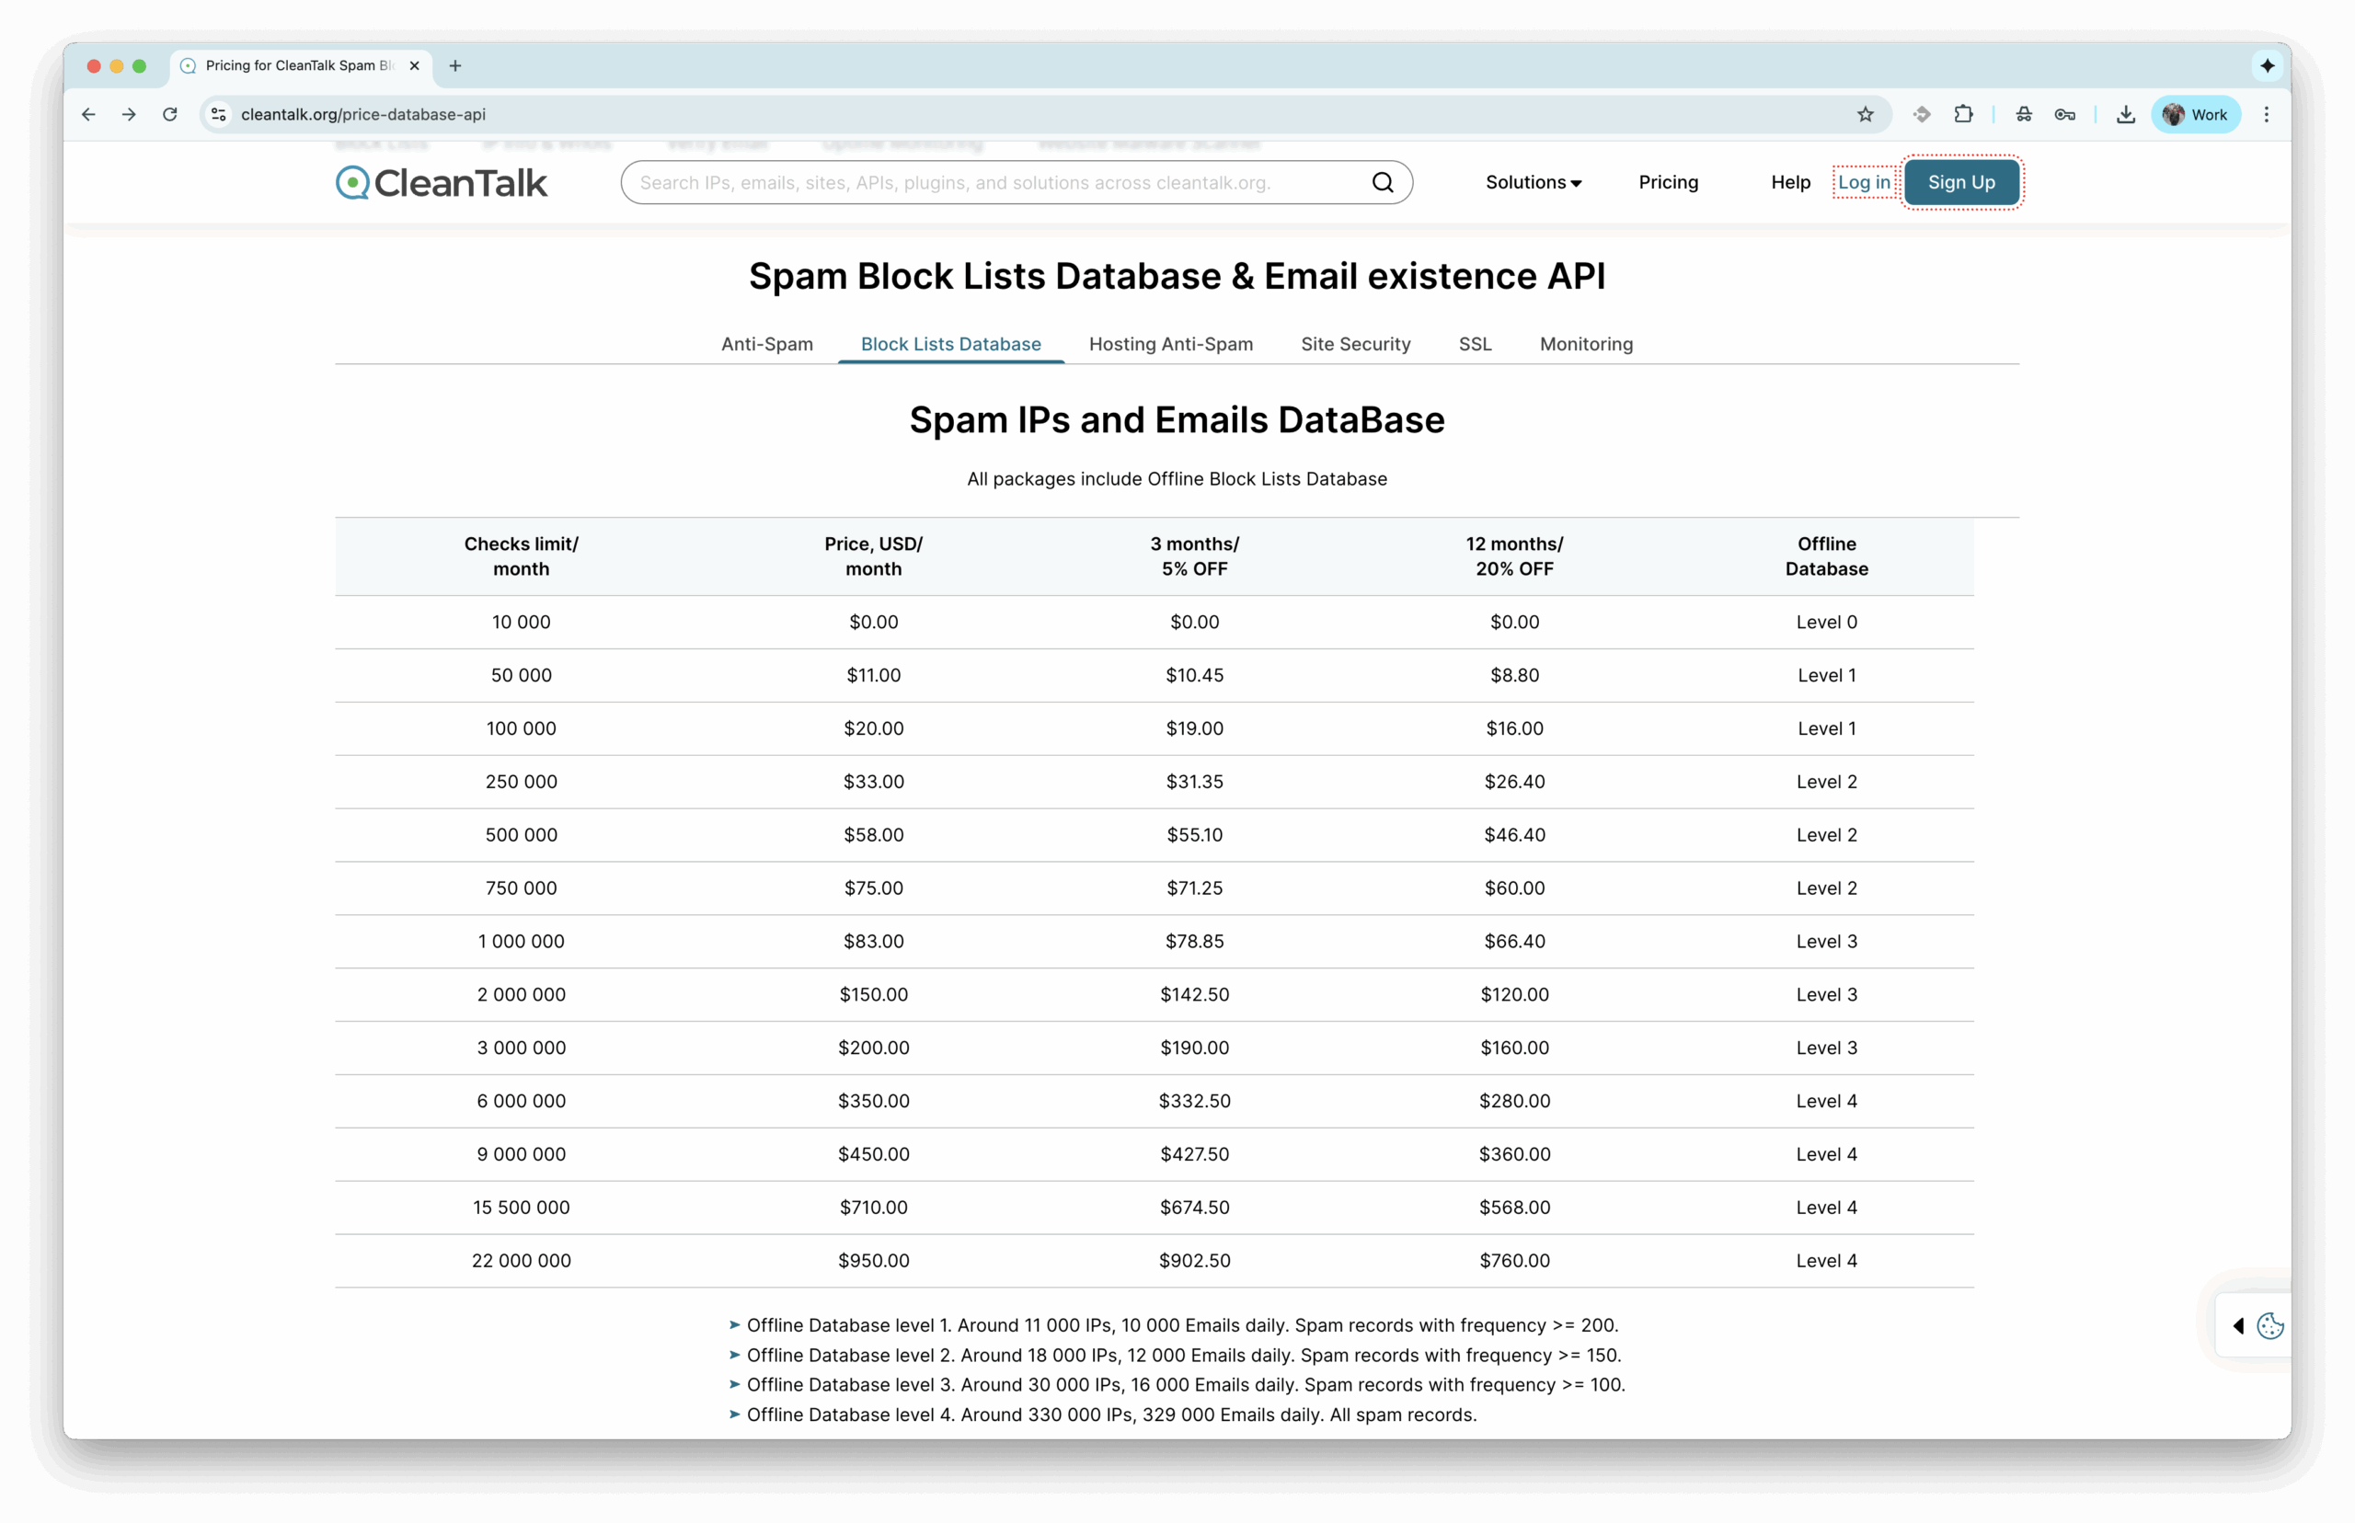This screenshot has width=2355, height=1523.
Task: Bookmark this page with the star icon
Action: coord(1865,115)
